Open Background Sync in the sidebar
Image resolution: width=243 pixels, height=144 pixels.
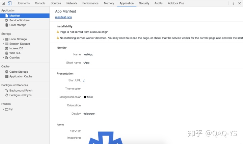(21, 95)
